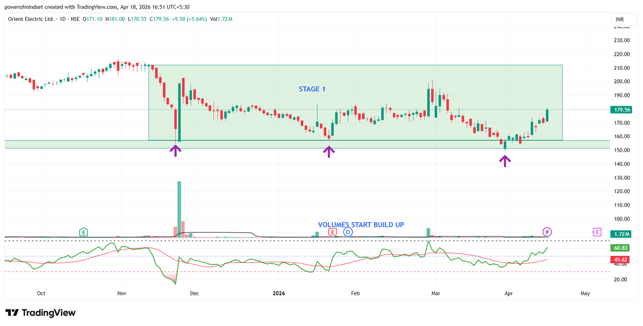Click the Apr label on the time axis
Screen dimensions: 643x326
pyautogui.click(x=509, y=293)
